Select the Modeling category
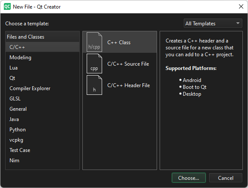This screenshot has height=188, width=248. coord(42,57)
